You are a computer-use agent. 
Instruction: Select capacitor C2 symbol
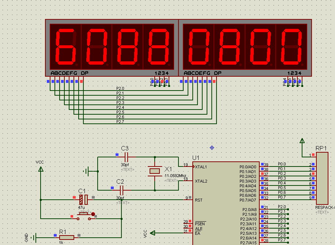(121, 190)
